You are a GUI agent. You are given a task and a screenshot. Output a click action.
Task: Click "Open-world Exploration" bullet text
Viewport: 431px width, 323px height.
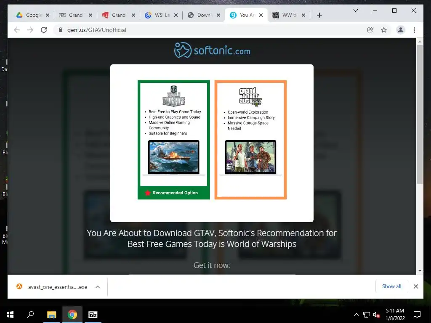pos(248,112)
